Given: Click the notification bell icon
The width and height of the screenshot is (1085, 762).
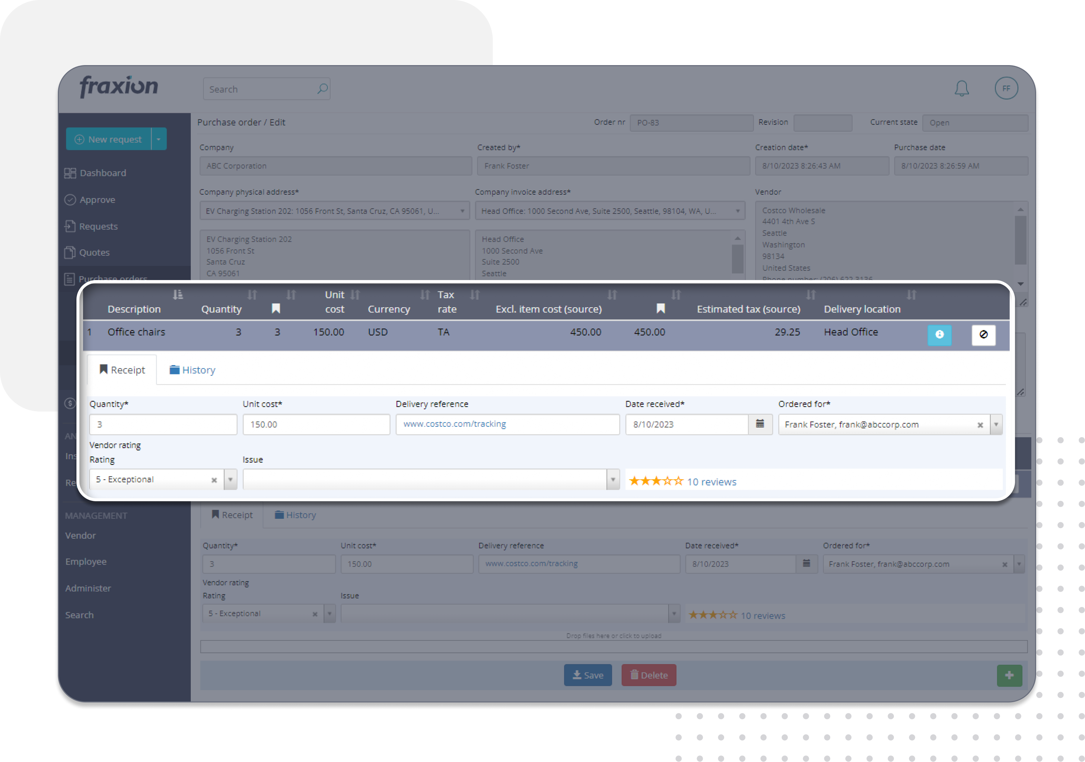Looking at the screenshot, I should 962,88.
